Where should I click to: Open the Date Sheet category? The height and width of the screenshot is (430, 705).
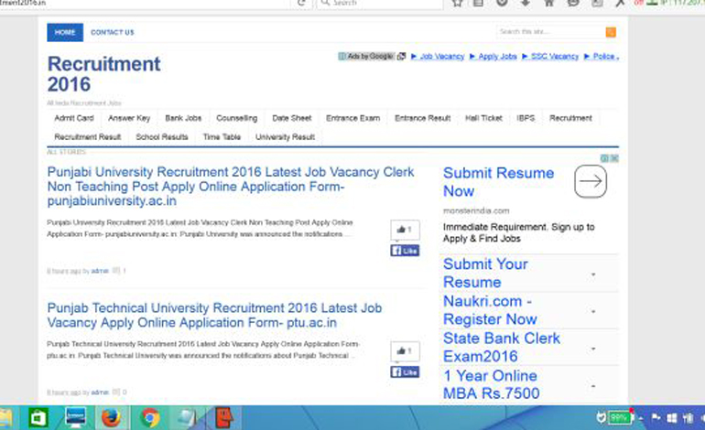pos(292,118)
